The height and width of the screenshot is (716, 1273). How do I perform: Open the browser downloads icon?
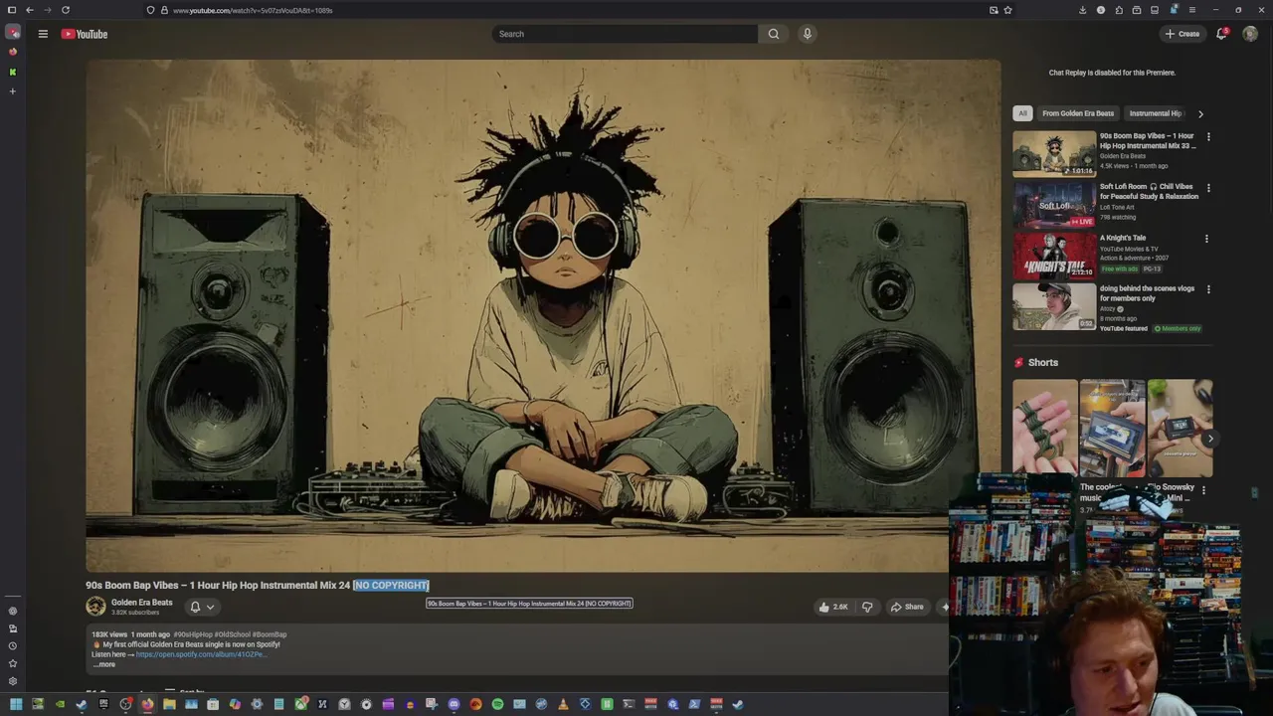click(1082, 10)
